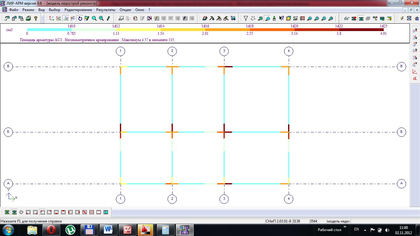
Task: Open Microsoft Word from the taskbar
Action: (108, 230)
